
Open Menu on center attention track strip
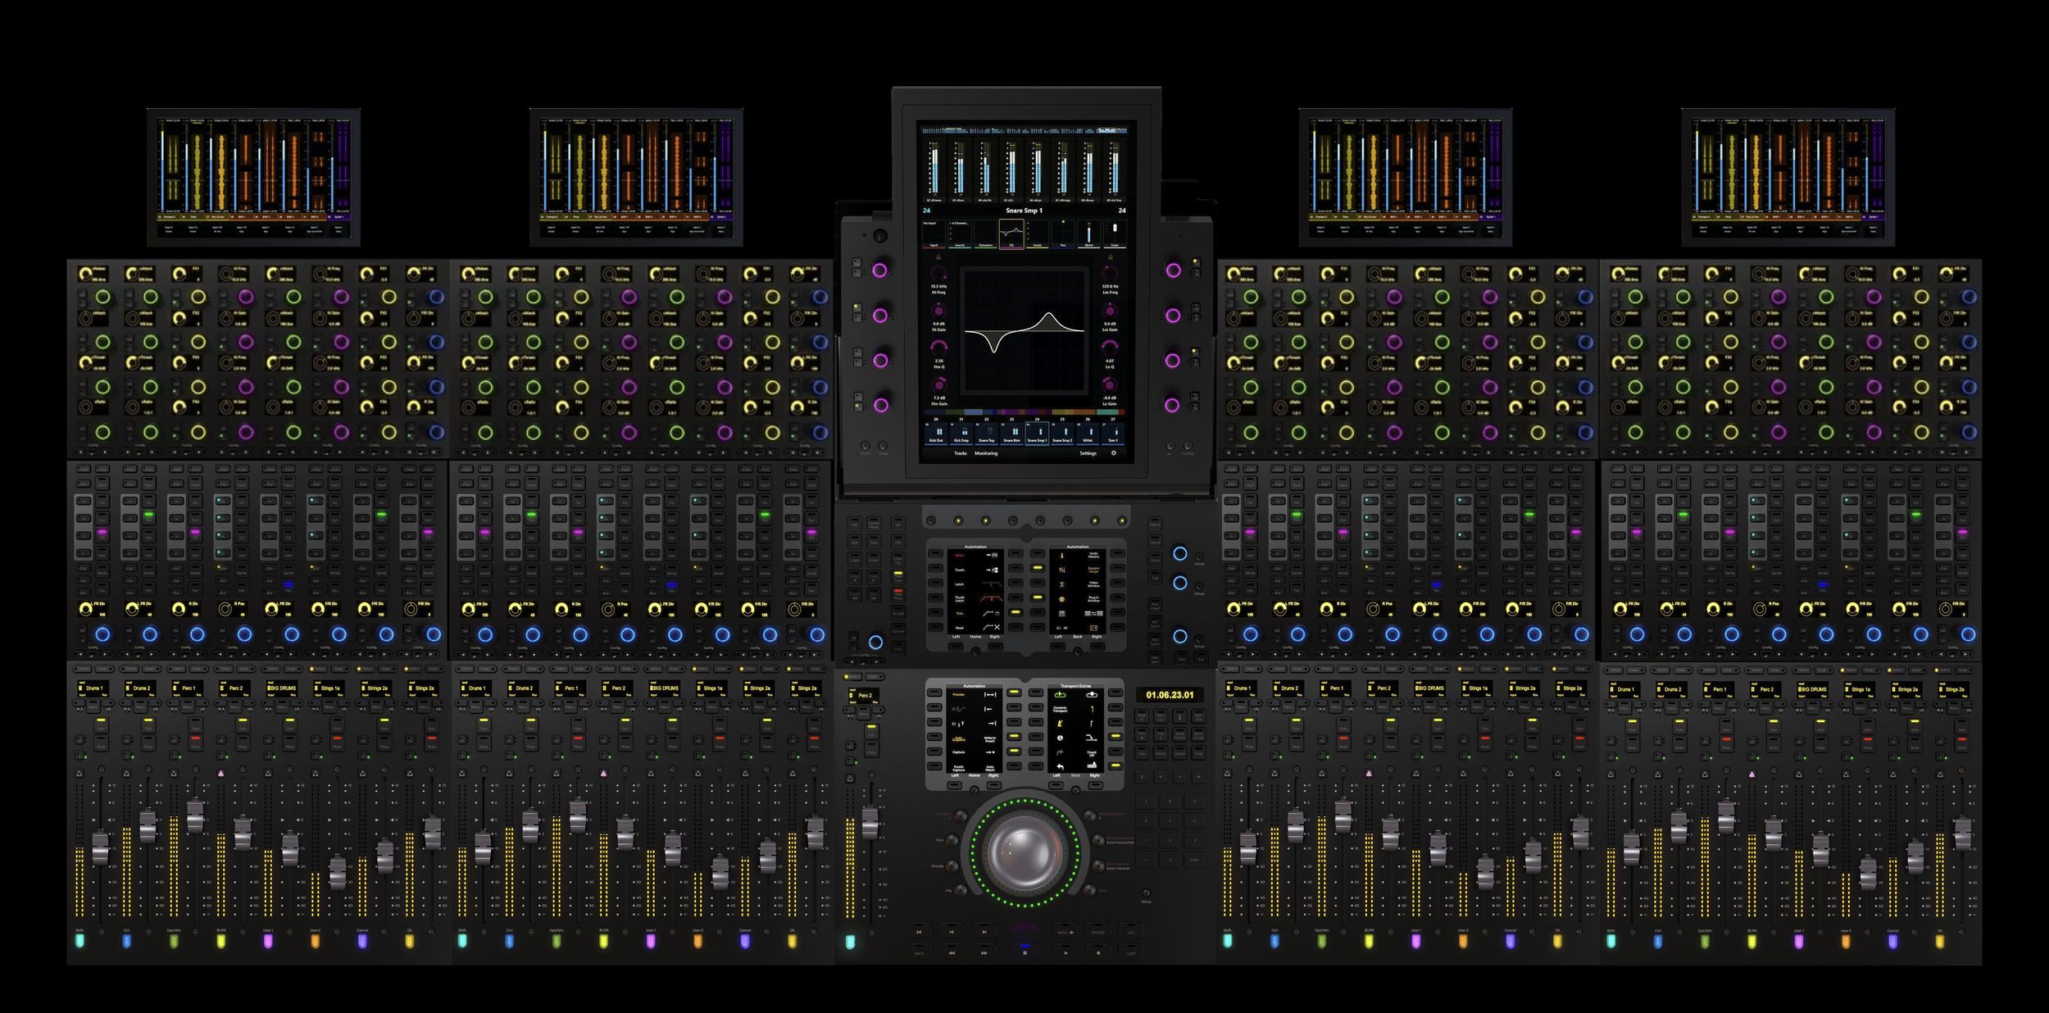pyautogui.click(x=864, y=713)
